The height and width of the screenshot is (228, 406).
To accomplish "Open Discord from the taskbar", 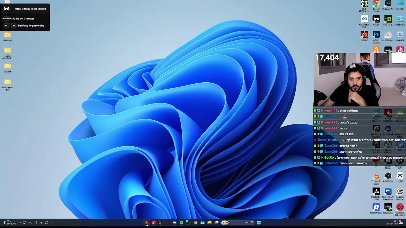I will tap(174, 223).
